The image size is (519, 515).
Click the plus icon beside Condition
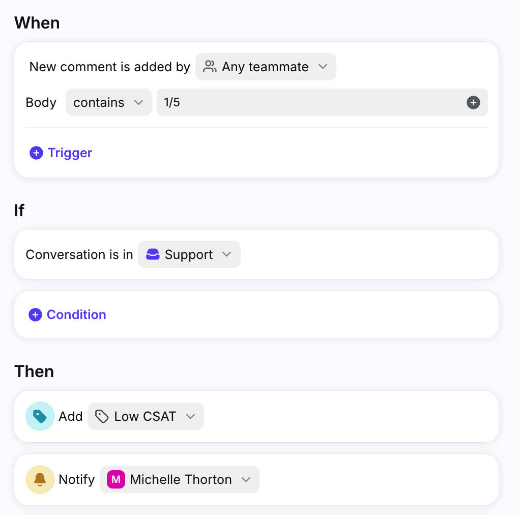[x=35, y=315]
